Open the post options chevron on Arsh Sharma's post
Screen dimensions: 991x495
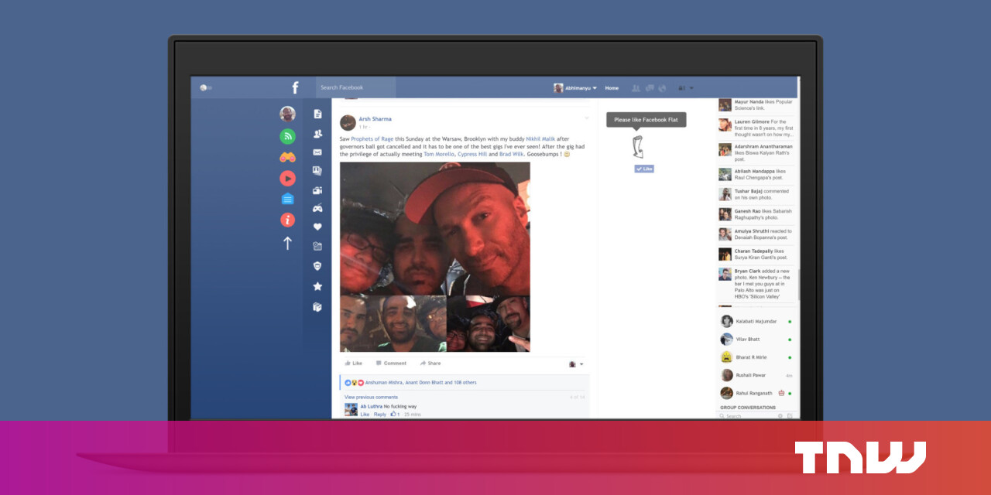click(x=586, y=118)
